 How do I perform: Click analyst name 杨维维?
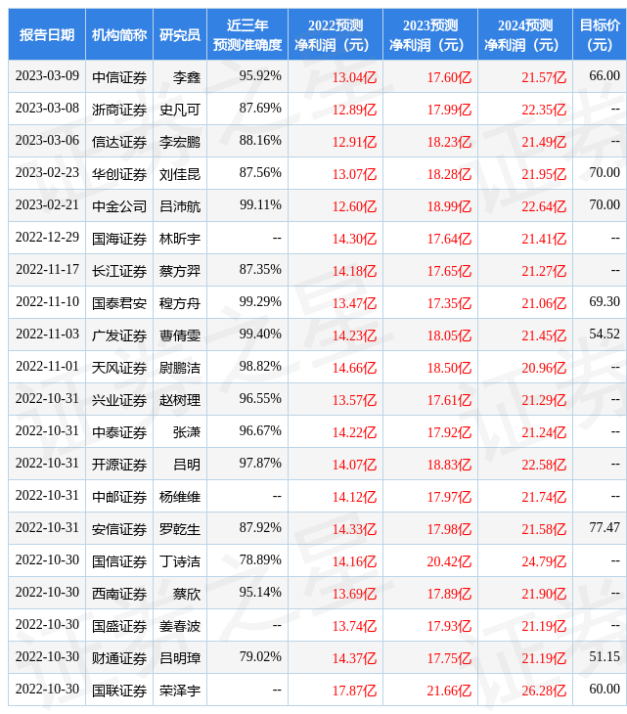(180, 497)
